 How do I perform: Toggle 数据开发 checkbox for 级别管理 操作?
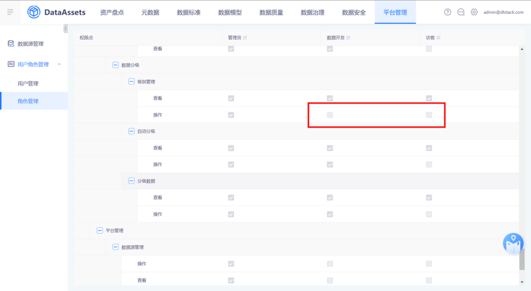coord(330,114)
